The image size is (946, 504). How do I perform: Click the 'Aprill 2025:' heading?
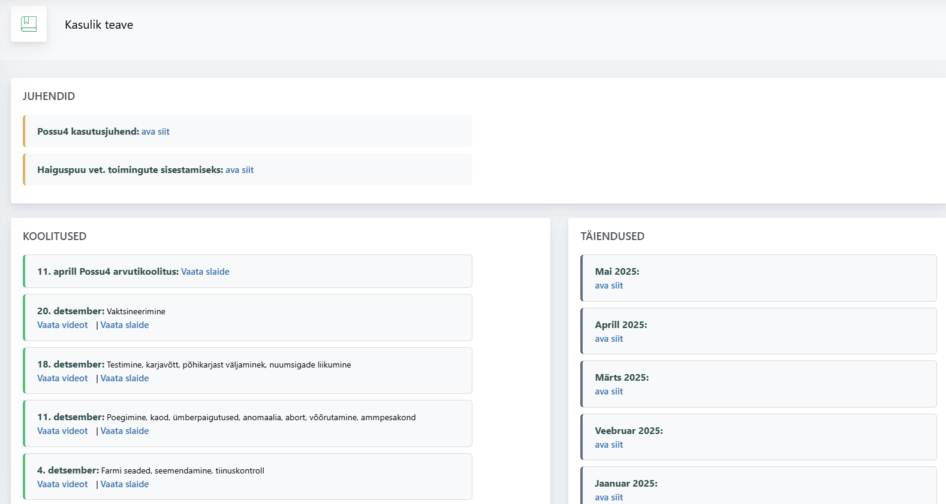[x=621, y=325]
